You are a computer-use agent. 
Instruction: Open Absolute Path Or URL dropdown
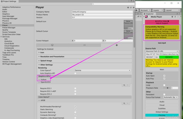pos(162,51)
